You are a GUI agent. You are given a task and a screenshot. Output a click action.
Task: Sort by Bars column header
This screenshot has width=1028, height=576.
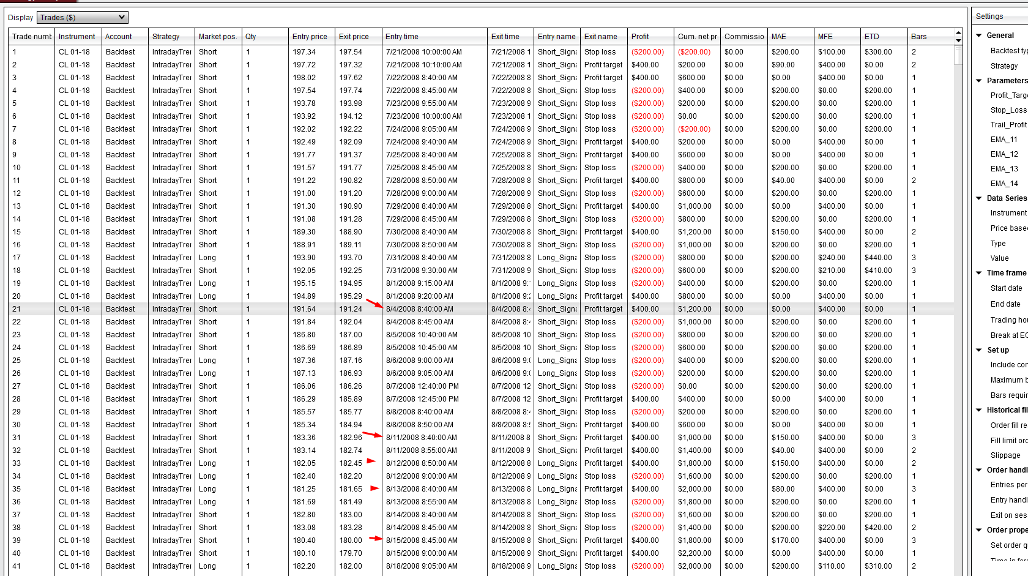click(x=931, y=37)
